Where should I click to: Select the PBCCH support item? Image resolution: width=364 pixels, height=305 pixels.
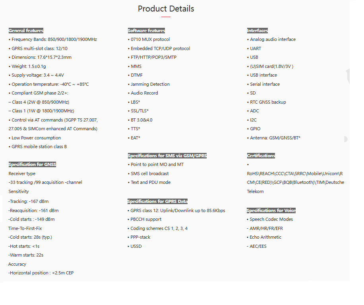[x=146, y=219]
